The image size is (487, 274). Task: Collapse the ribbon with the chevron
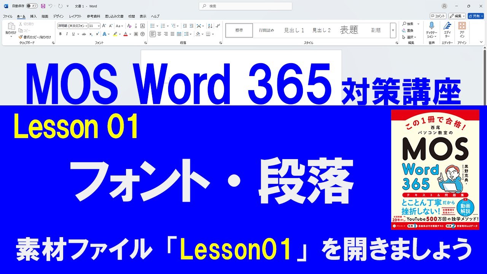tap(482, 43)
